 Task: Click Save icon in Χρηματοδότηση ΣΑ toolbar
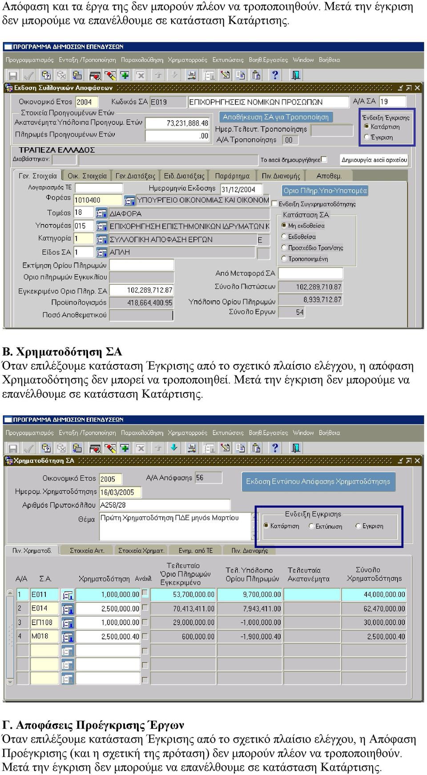tap(13, 448)
